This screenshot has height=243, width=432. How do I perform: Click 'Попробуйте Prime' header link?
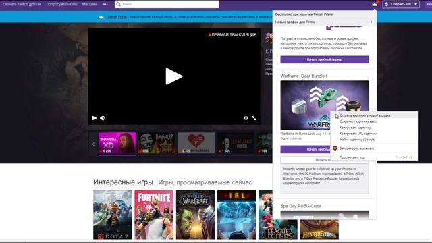point(61,4)
